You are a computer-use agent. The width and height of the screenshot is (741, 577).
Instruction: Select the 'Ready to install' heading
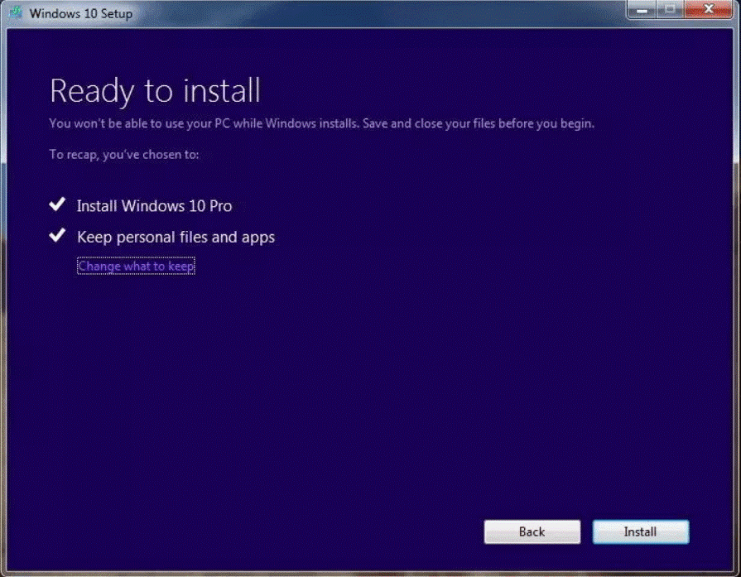click(155, 91)
